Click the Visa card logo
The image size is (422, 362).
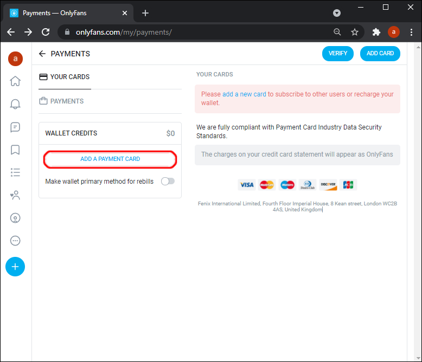click(247, 185)
